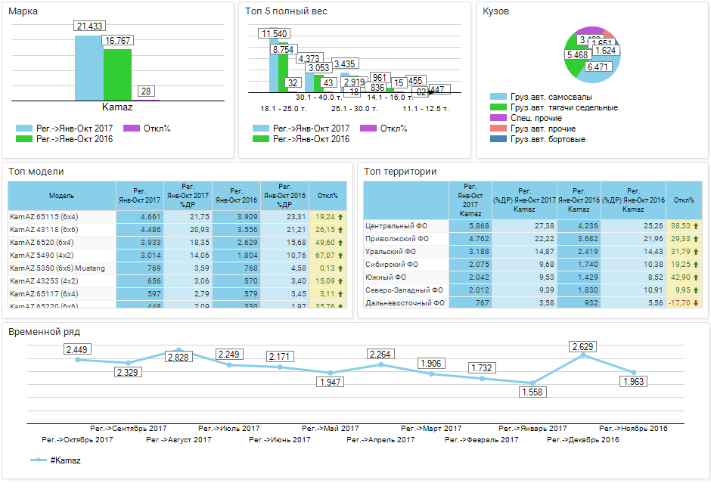Click the 1.963 data point label
The image size is (711, 502).
point(633,382)
